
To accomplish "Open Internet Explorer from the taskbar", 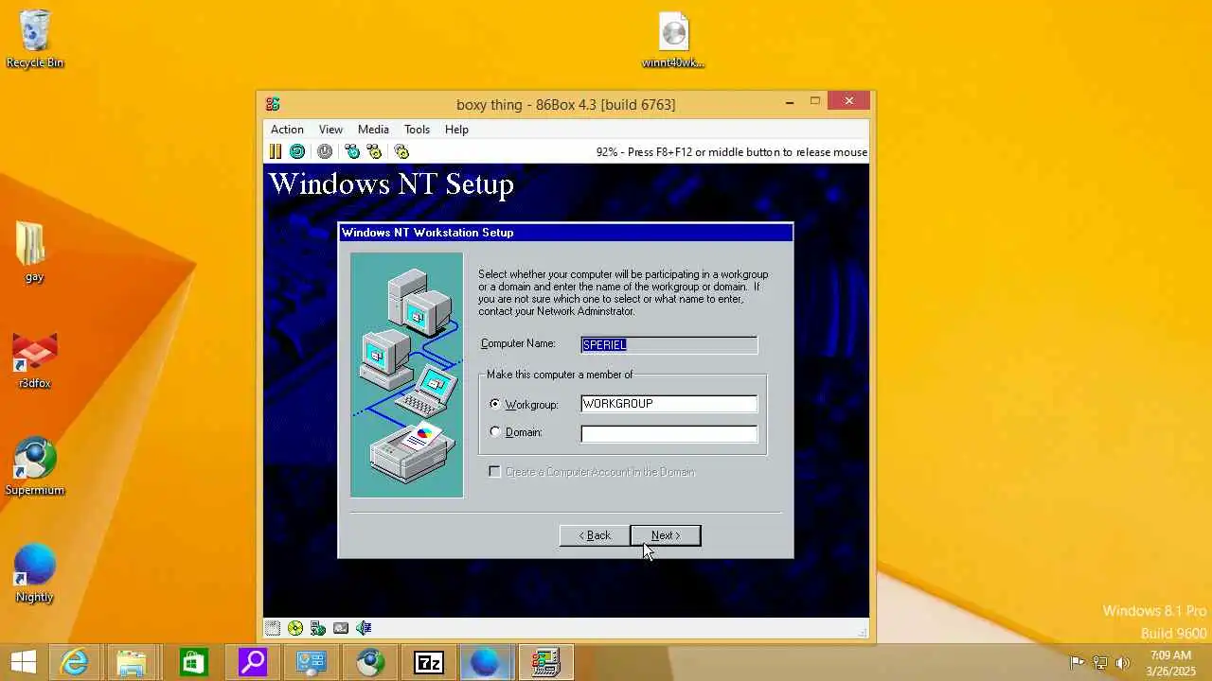I will click(74, 662).
